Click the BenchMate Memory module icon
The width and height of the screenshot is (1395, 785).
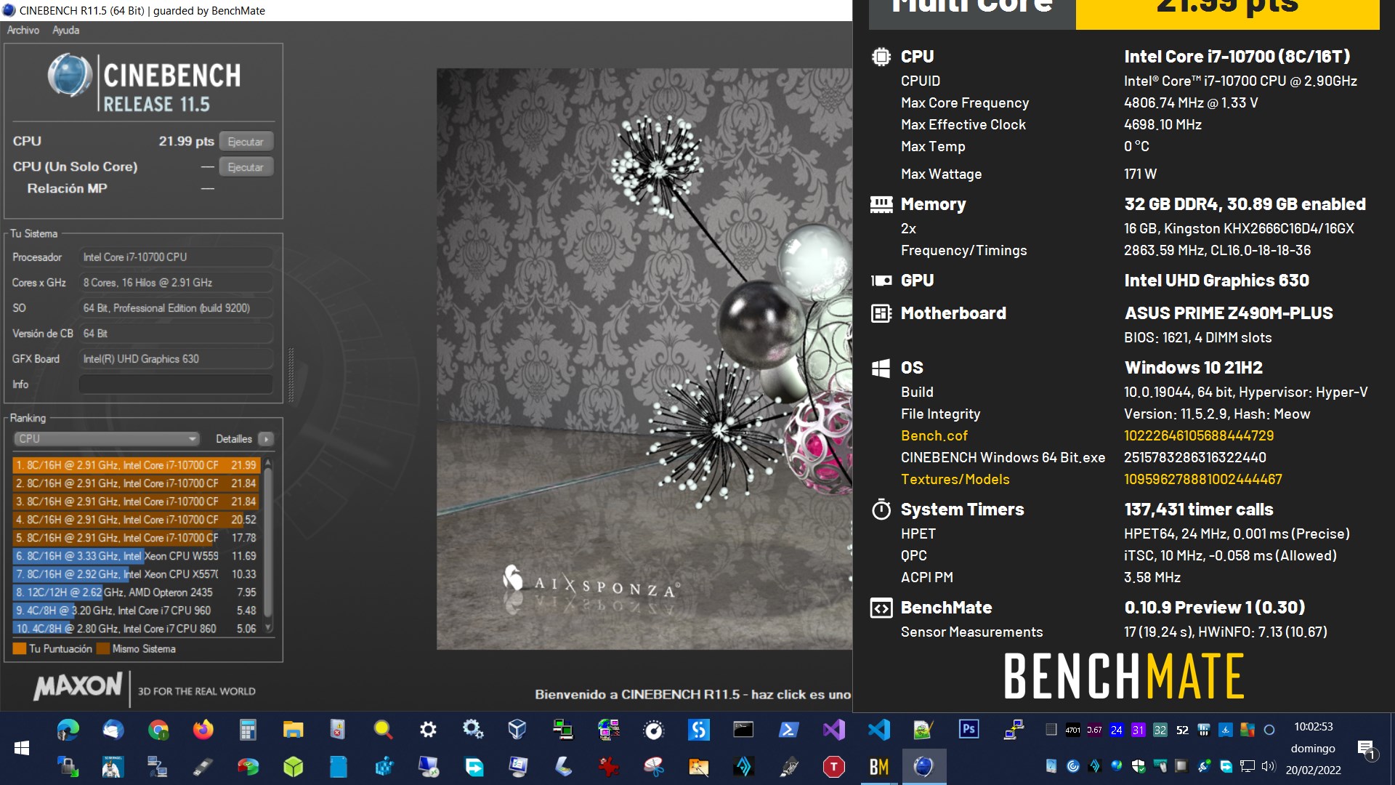tap(881, 204)
